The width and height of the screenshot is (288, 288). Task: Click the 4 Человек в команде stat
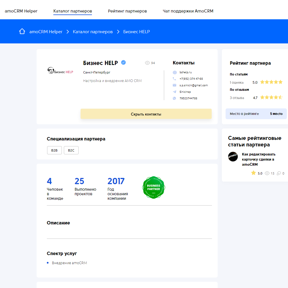click(x=55, y=189)
